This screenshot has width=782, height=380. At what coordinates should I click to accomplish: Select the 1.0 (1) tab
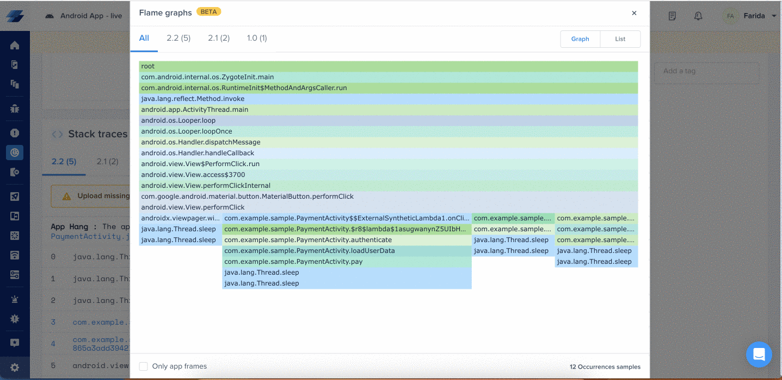[x=257, y=38]
